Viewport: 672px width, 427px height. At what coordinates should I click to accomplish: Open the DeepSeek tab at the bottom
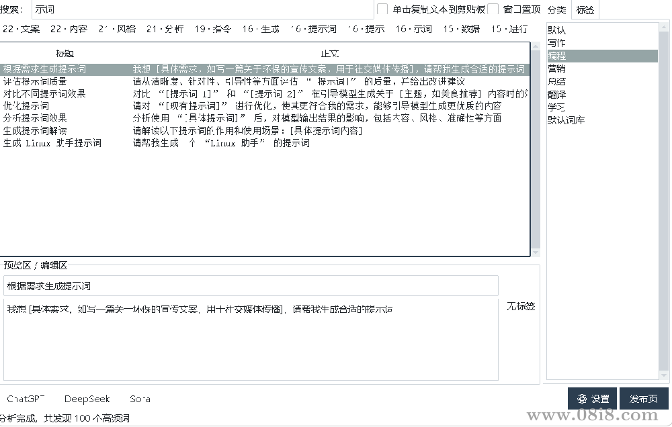pos(87,398)
